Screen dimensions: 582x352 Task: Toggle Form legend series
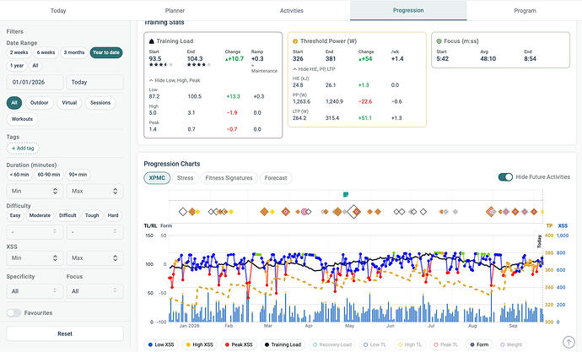pyautogui.click(x=479, y=344)
